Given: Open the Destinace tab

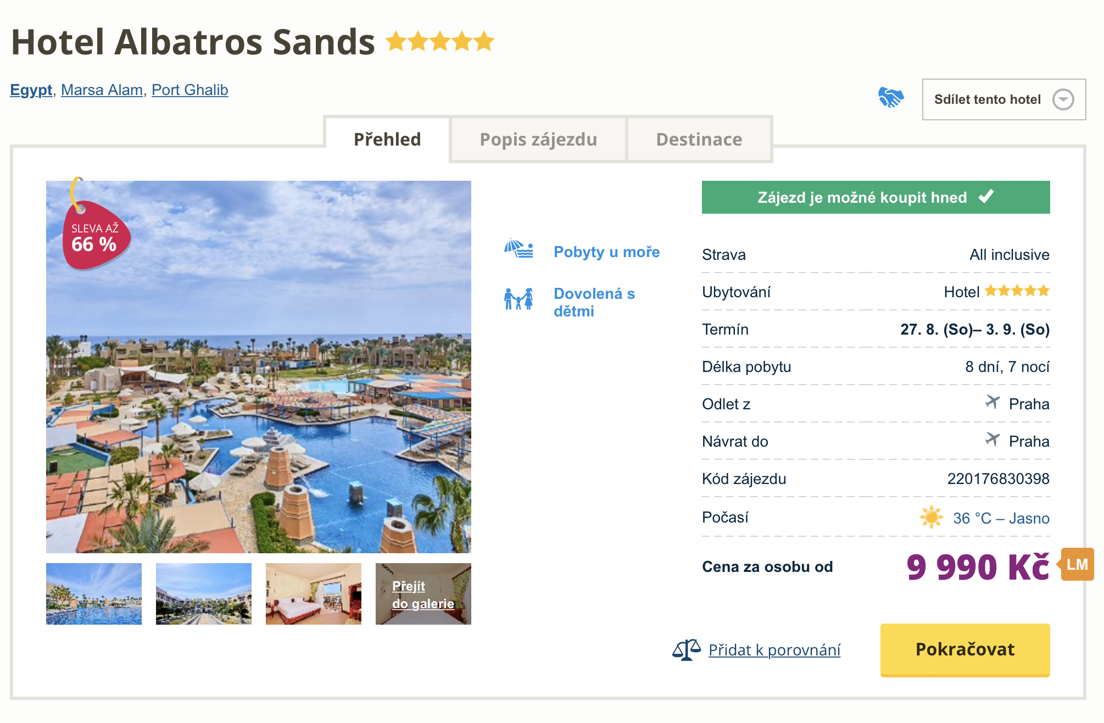Looking at the screenshot, I should [699, 140].
